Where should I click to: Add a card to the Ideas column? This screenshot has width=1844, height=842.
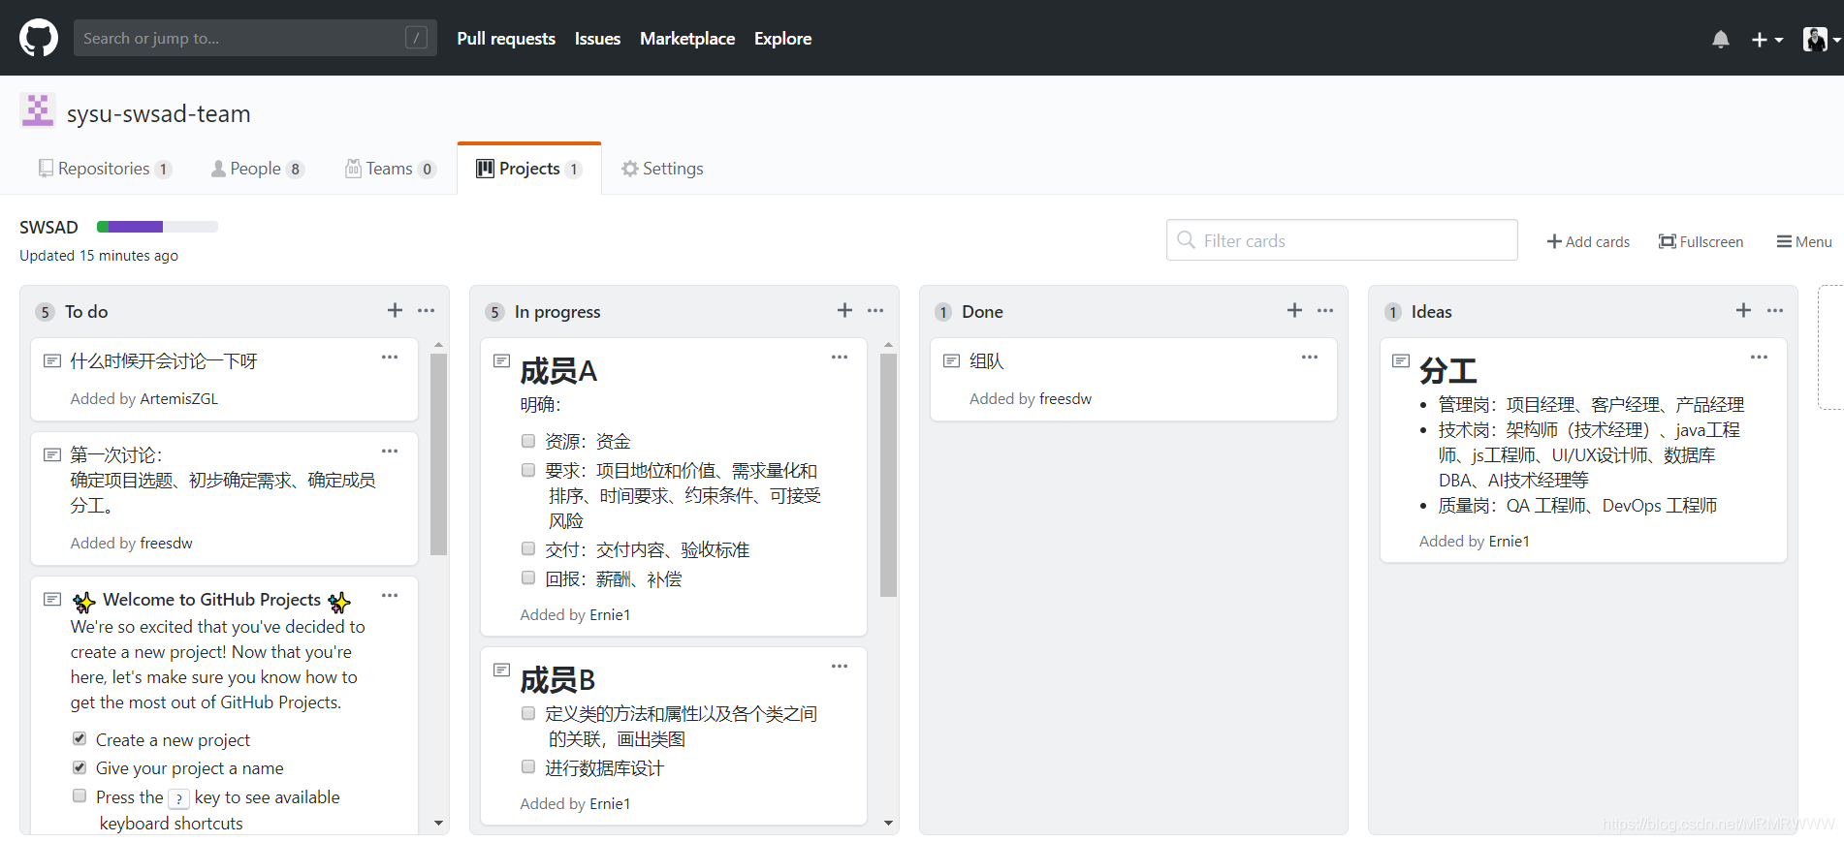click(1743, 310)
